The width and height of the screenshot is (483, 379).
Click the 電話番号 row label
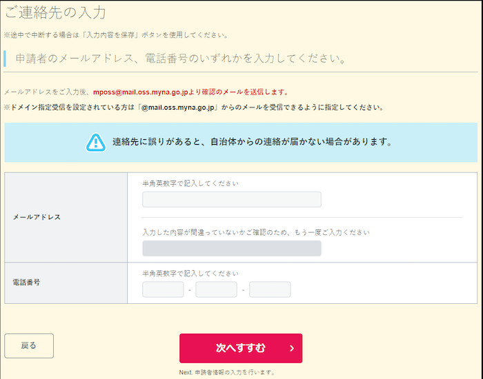27,283
